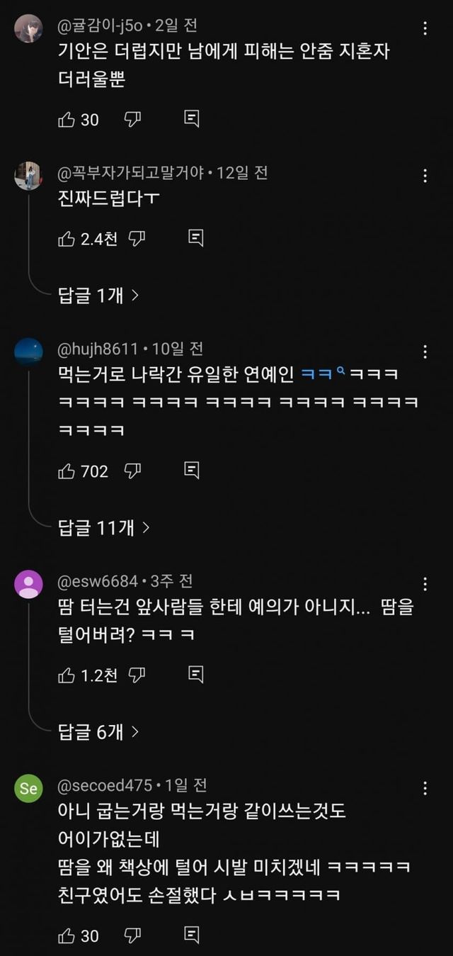Dislike the comment by @esw6684
Image resolution: width=453 pixels, height=956 pixels.
pyautogui.click(x=137, y=675)
